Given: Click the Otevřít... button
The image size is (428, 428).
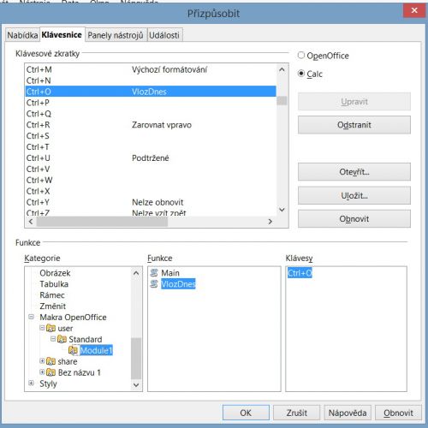Looking at the screenshot, I should point(354,172).
